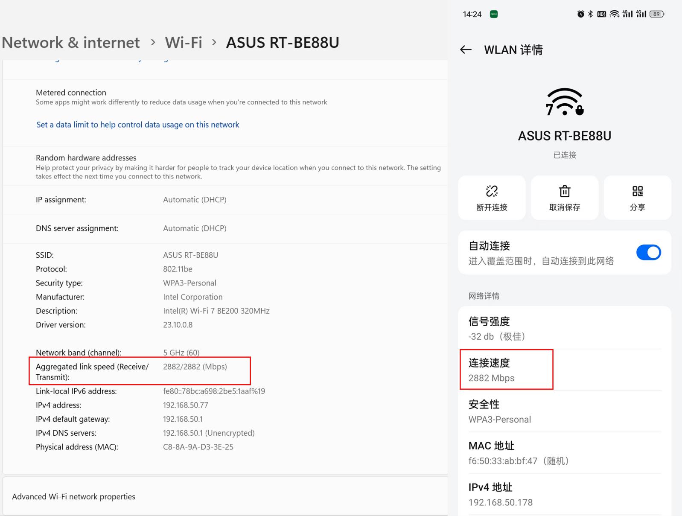Open the data limit settings link
The height and width of the screenshot is (516, 682).
(137, 125)
